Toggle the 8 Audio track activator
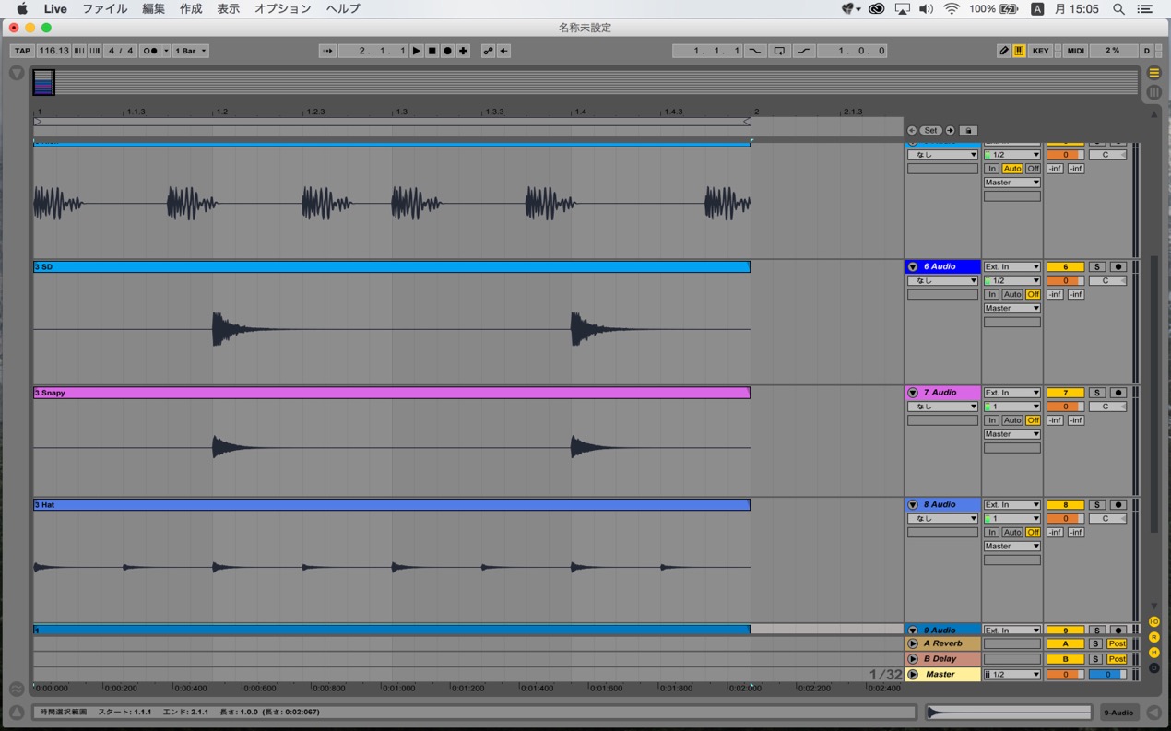Image resolution: width=1171 pixels, height=731 pixels. pos(1065,505)
